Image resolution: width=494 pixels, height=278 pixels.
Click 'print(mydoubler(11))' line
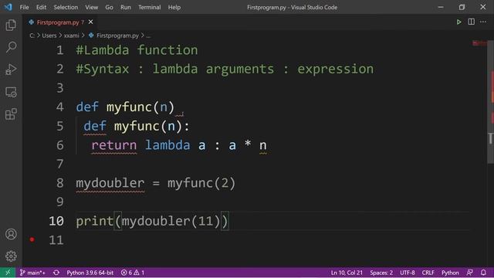(152, 221)
